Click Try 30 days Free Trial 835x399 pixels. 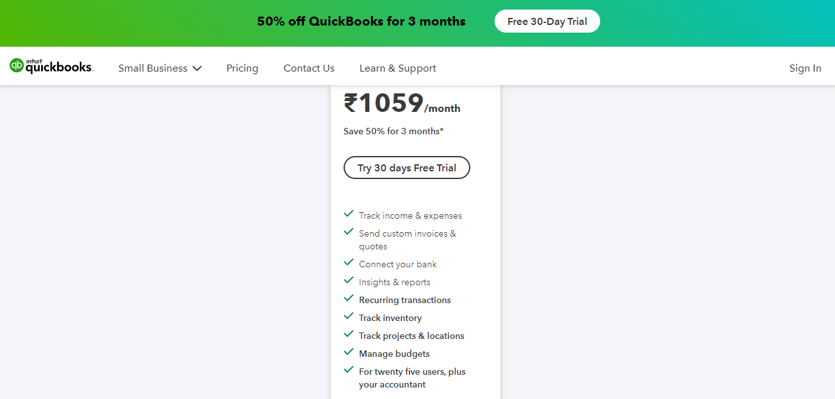406,168
